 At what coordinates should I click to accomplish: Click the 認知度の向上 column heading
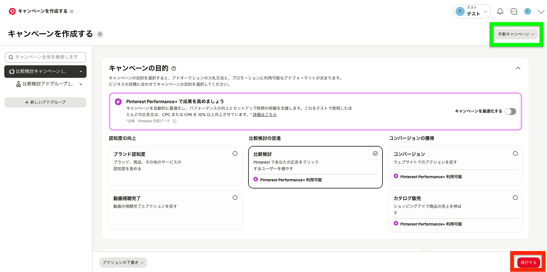tap(123, 138)
